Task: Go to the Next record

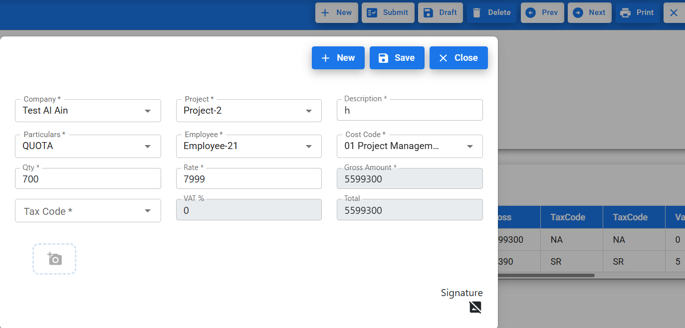Action: pyautogui.click(x=589, y=13)
